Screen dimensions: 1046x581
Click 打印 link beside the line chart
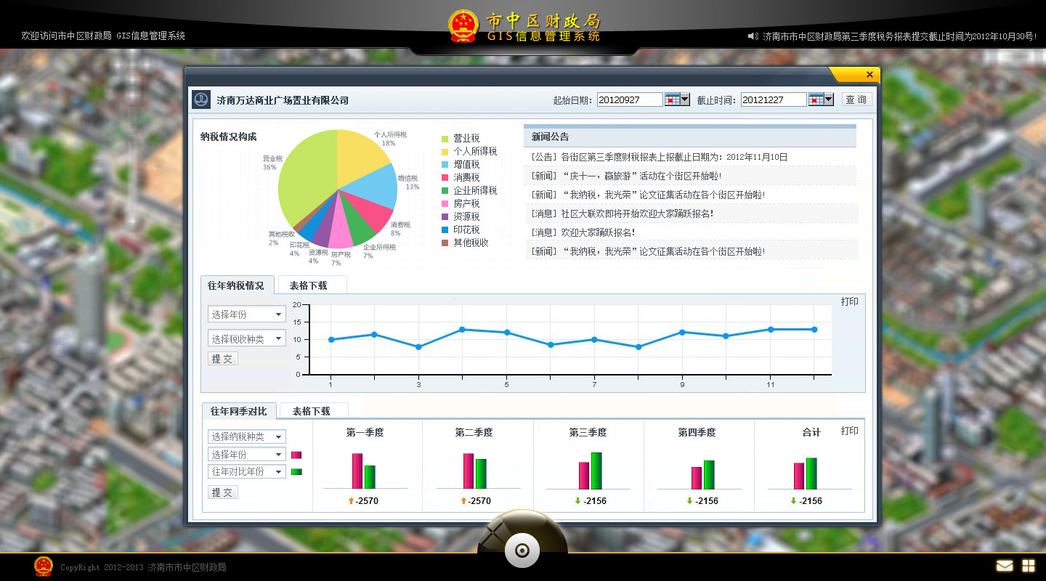[x=849, y=301]
